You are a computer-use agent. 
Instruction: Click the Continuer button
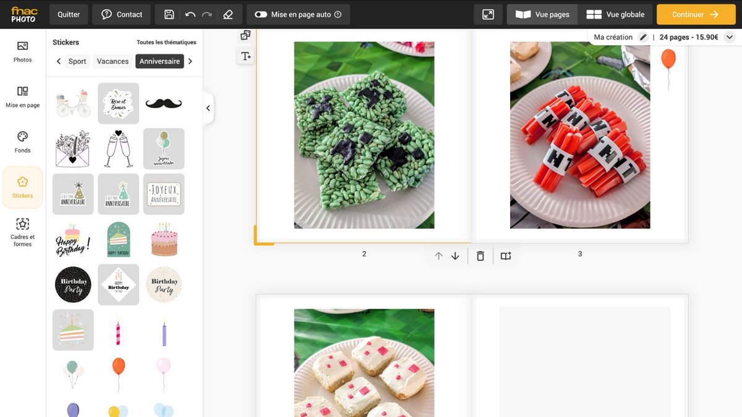[696, 14]
